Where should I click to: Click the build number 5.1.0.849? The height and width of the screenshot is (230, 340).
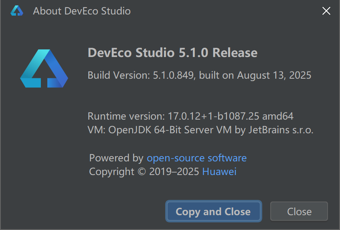click(x=174, y=75)
